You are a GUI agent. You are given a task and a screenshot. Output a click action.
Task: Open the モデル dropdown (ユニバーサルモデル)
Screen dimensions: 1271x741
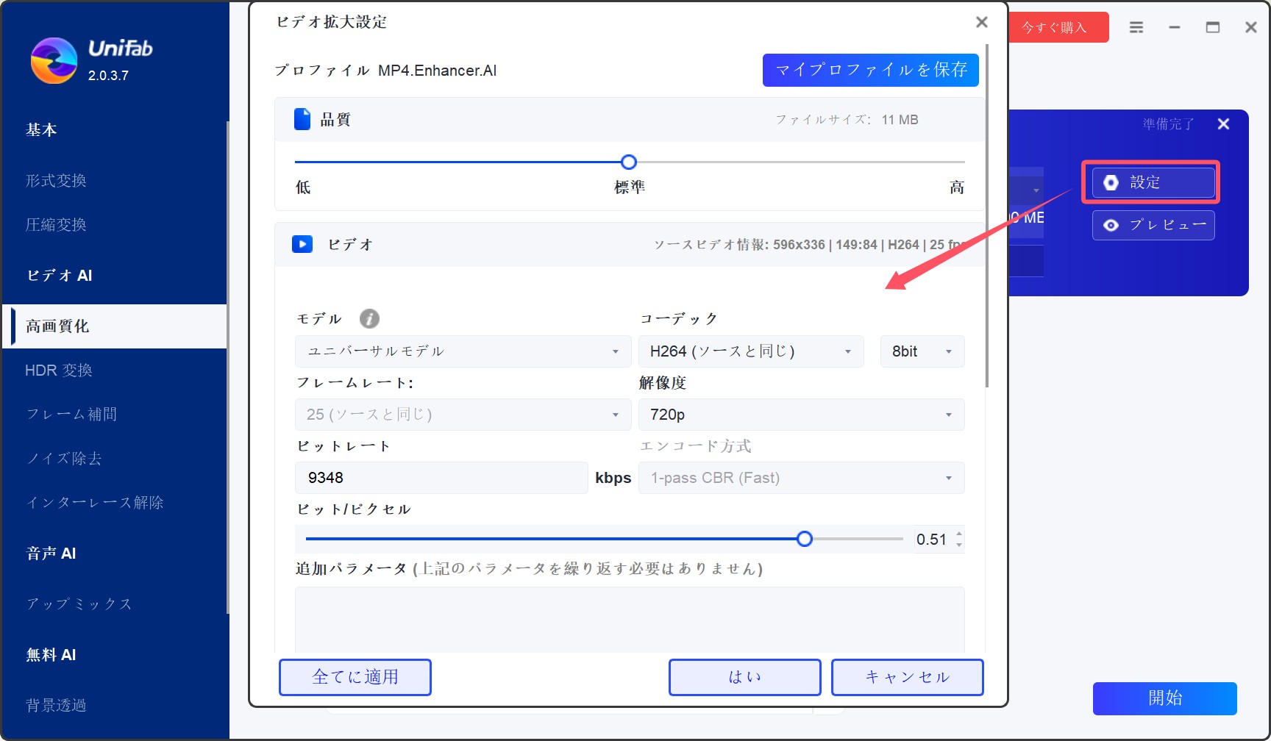click(463, 351)
